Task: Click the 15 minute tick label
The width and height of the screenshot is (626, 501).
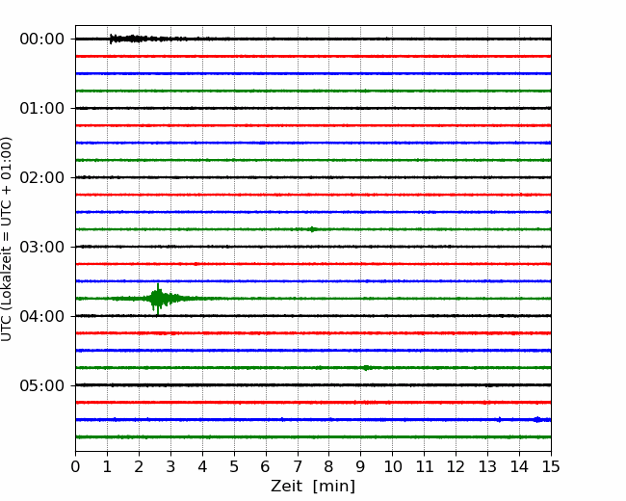Action: click(551, 467)
